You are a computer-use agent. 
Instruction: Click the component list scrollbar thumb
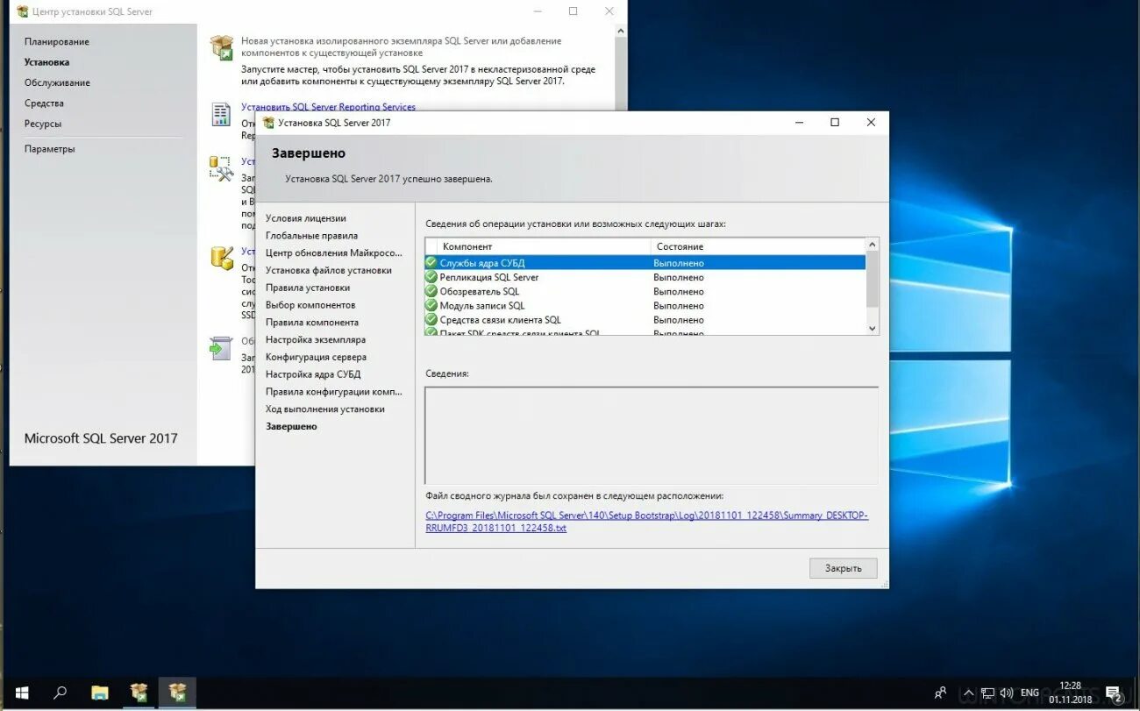point(872,279)
